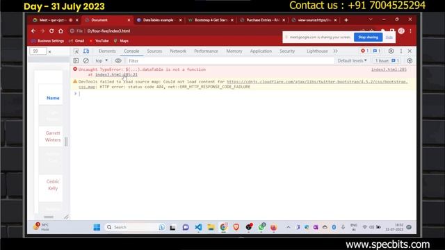Open DevTools three-dot customize menu
This screenshot has height=250, width=445.
pyautogui.click(x=401, y=51)
